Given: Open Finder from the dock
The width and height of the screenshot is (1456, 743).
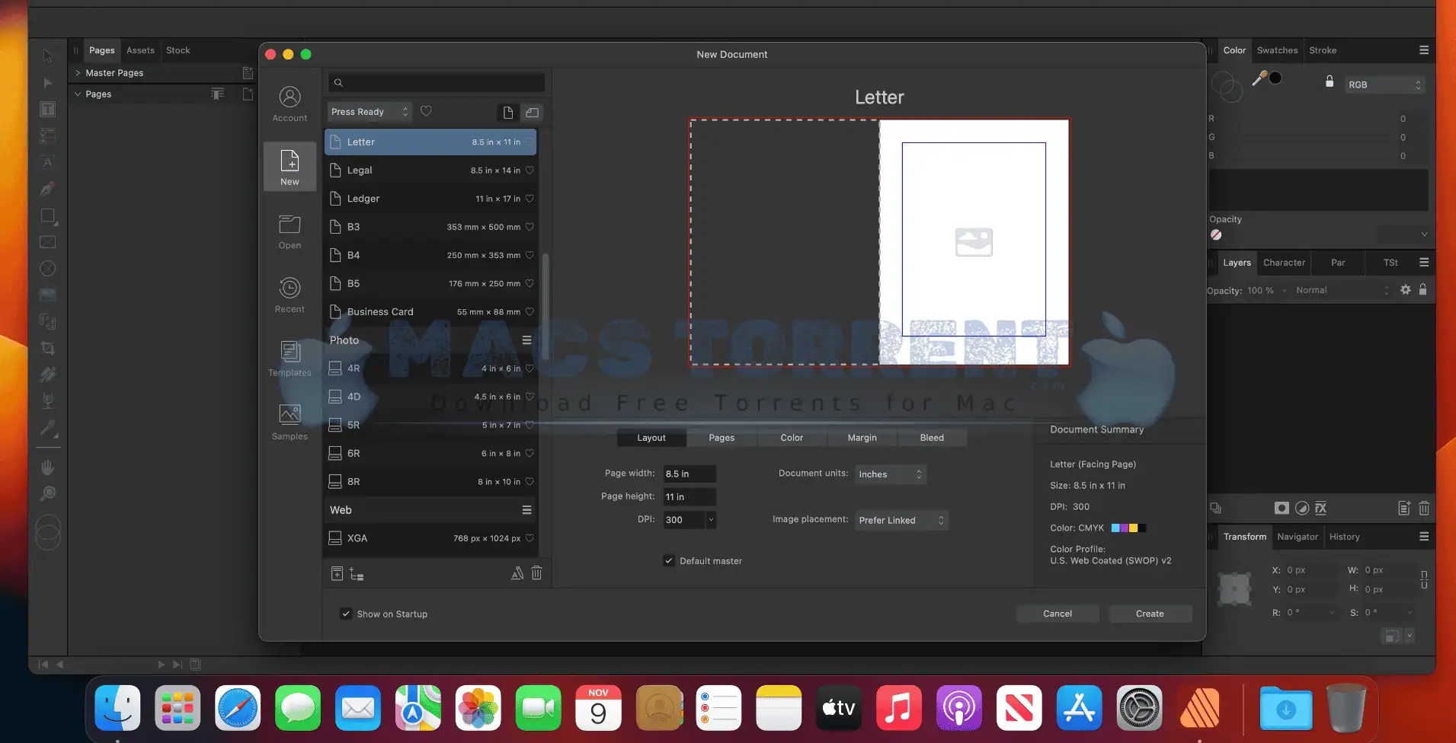Looking at the screenshot, I should pyautogui.click(x=117, y=708).
